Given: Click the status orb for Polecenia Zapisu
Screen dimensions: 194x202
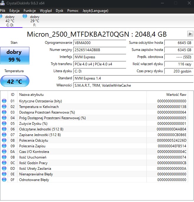Looking at the screenshot, I should pyautogui.click(x=4, y=146).
